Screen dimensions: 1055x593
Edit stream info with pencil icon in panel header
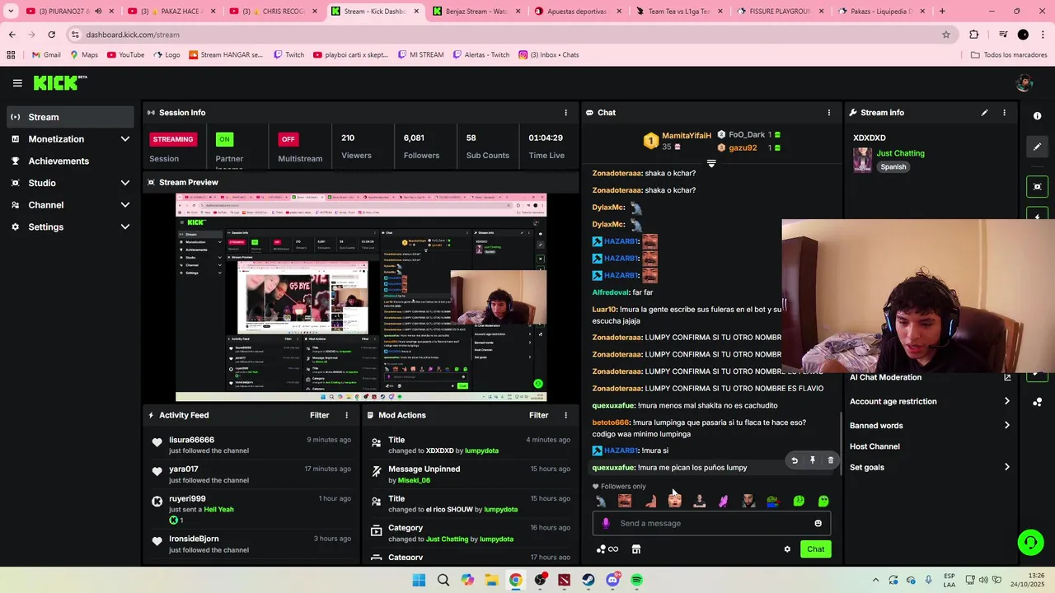coord(984,113)
